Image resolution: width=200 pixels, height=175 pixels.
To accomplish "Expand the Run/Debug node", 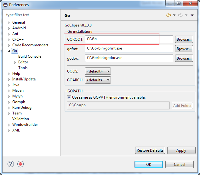I will [9, 108].
